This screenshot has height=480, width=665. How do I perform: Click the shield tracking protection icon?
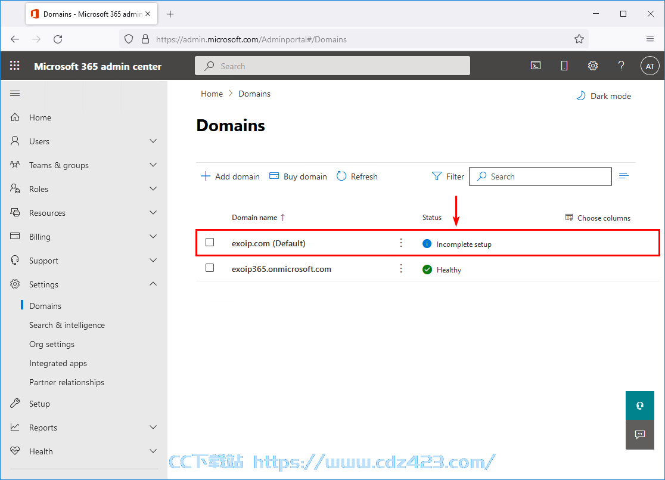(129, 39)
